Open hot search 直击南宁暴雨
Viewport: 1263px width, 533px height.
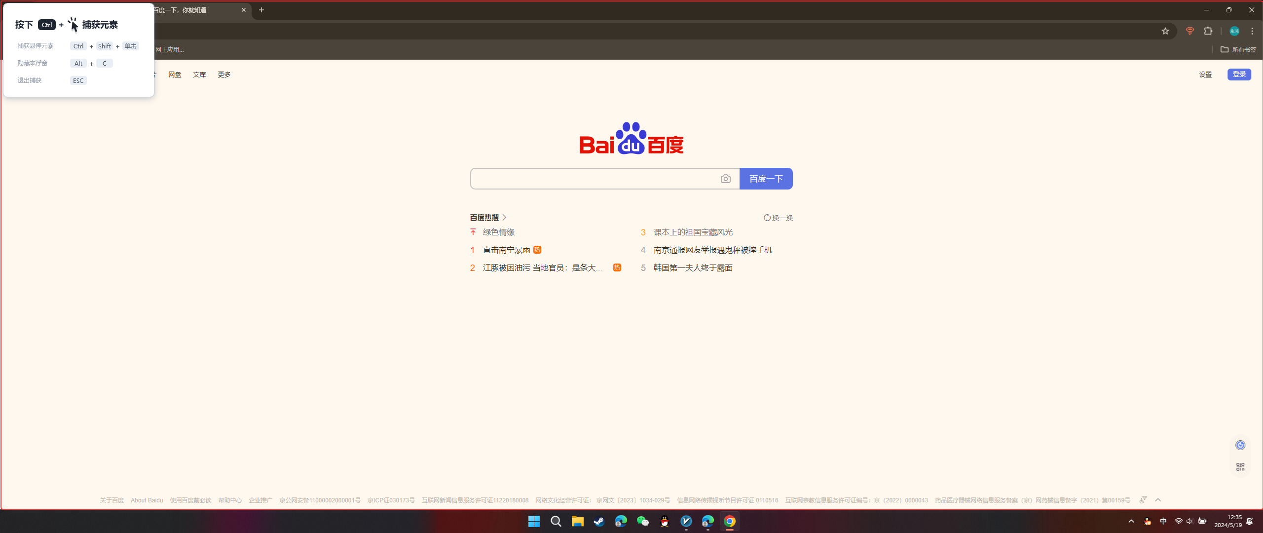coord(506,250)
